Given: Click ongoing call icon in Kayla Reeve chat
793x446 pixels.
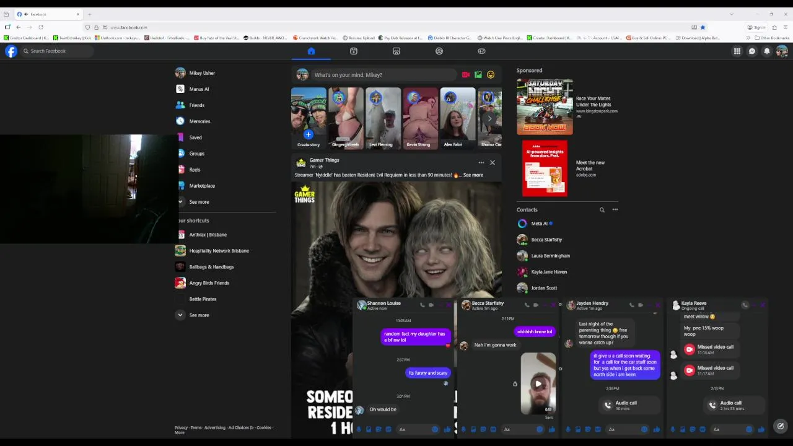Looking at the screenshot, I should click(x=745, y=305).
